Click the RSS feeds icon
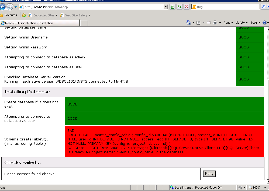 [198, 23]
